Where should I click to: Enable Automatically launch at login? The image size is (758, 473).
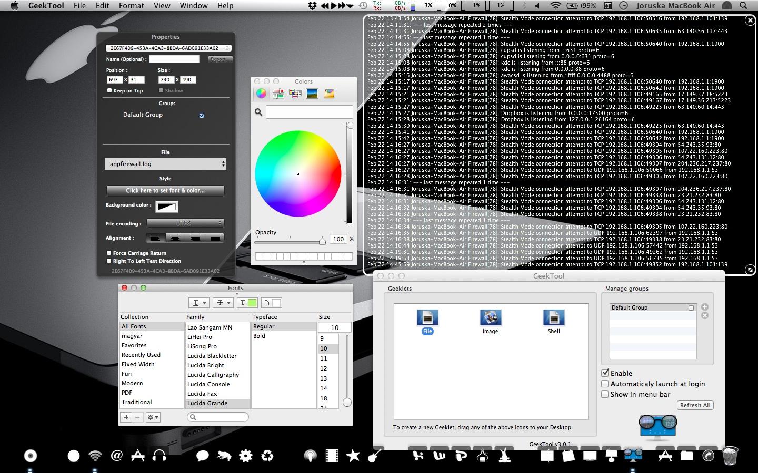605,384
